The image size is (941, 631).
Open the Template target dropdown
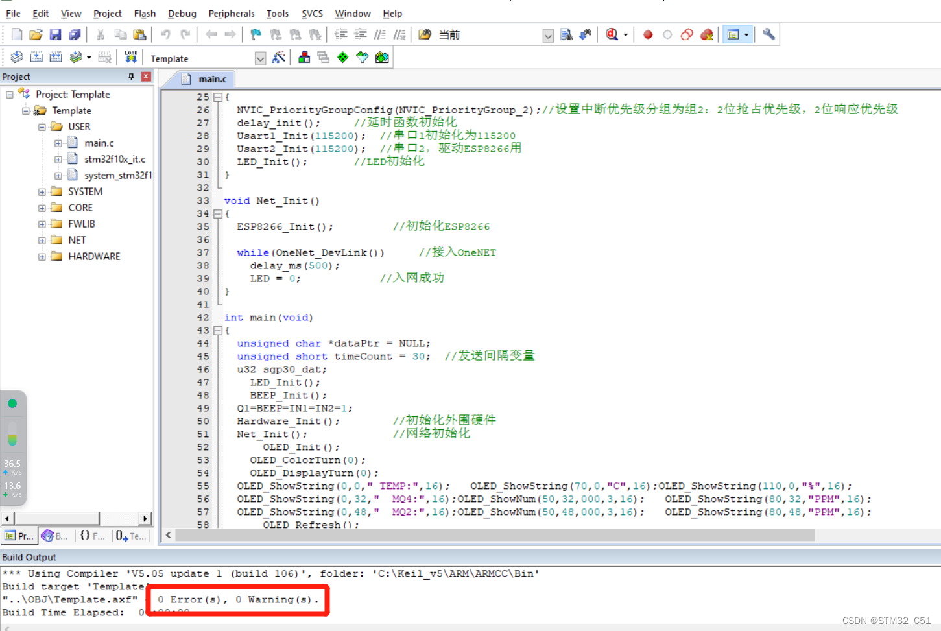tap(260, 58)
